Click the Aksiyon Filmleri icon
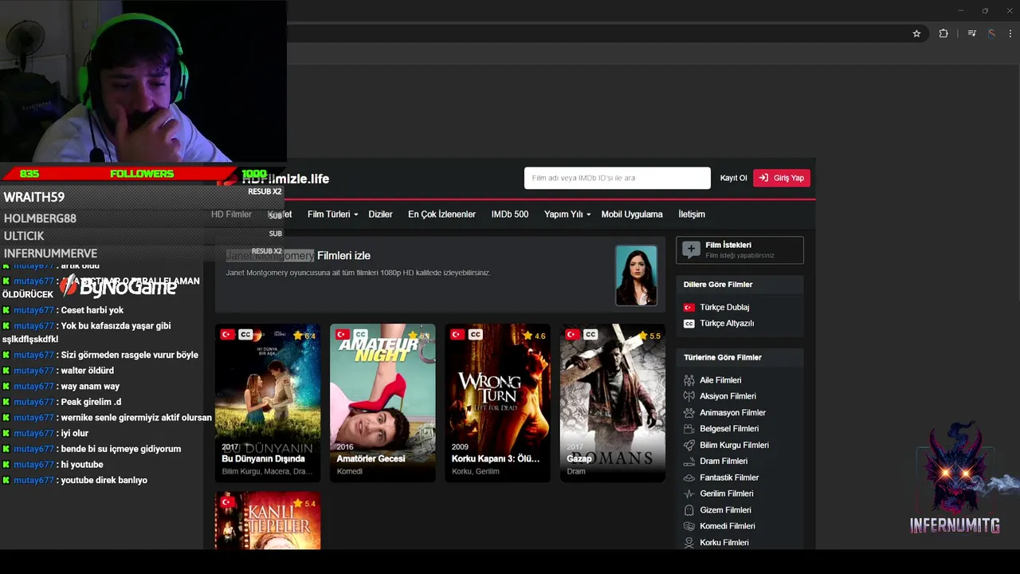1020x574 pixels. point(689,396)
